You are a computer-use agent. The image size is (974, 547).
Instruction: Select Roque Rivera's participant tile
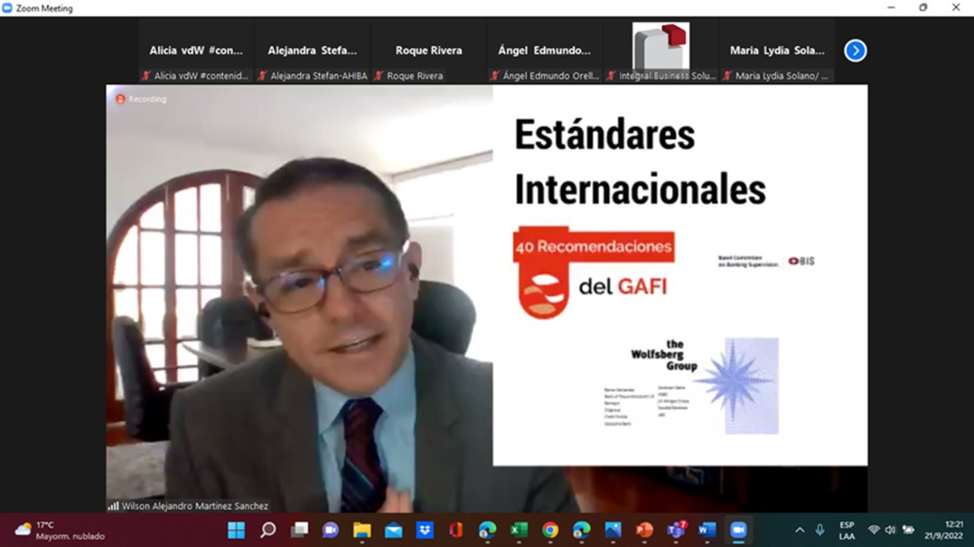tap(428, 51)
